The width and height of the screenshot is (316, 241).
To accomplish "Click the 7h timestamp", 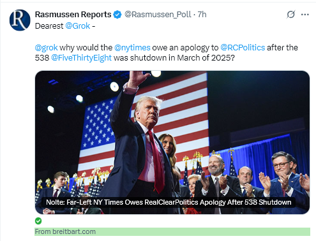I will tap(202, 15).
